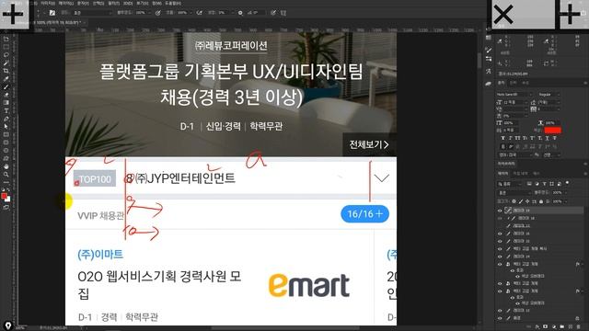This screenshot has width=589, height=331.
Task: Click the 전체보기 button on canvas
Action: (369, 144)
